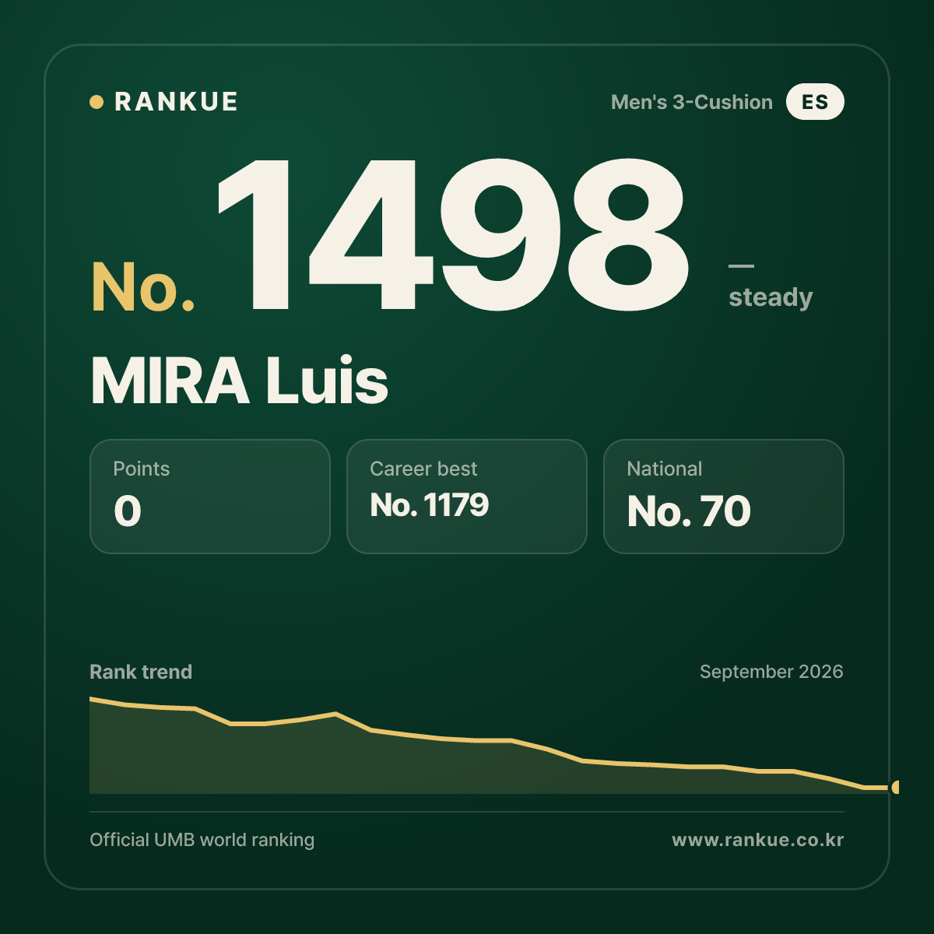Click the yellow dot beside RANKUE
The image size is (934, 934).
97,102
